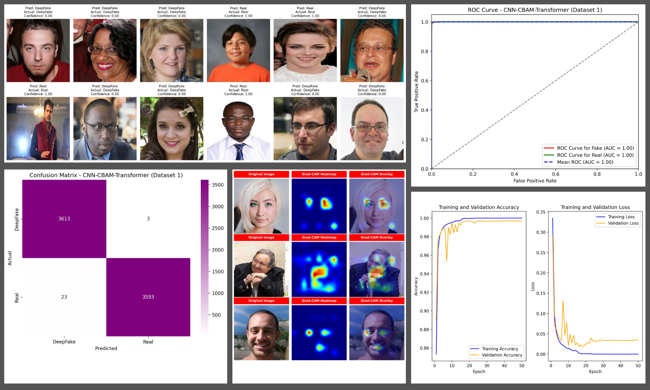Click the woman with flower hairpiece photo

pos(172,128)
